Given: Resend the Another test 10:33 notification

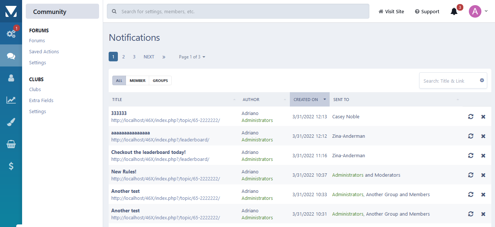Looking at the screenshot, I should click(x=471, y=194).
